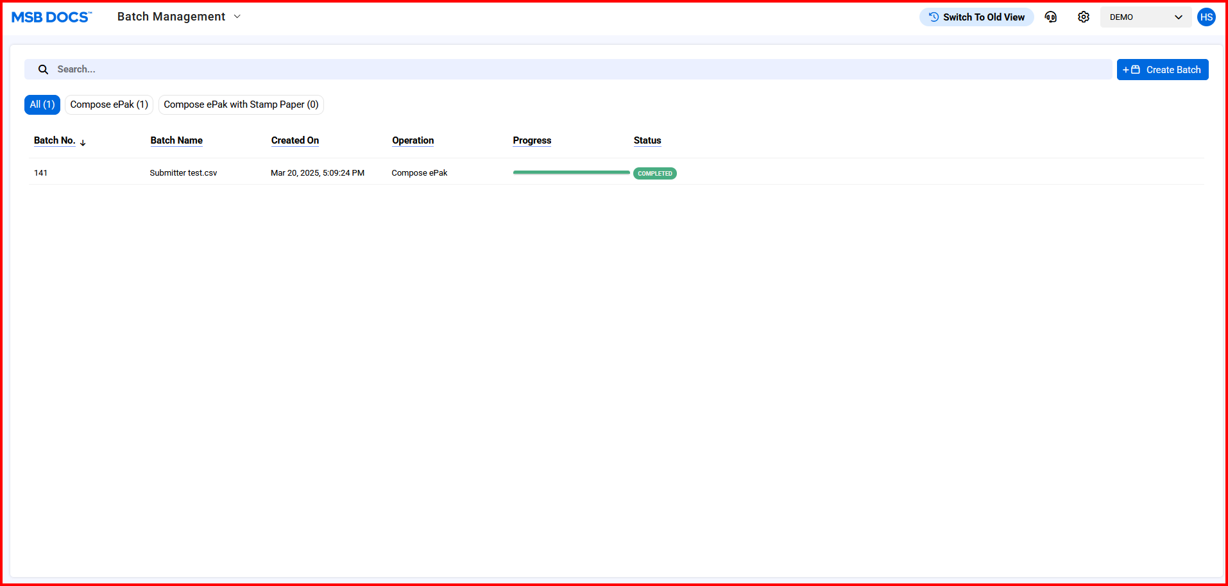Click the green progress bar of batch 141
Screen dimensions: 1228x586
[x=571, y=172]
